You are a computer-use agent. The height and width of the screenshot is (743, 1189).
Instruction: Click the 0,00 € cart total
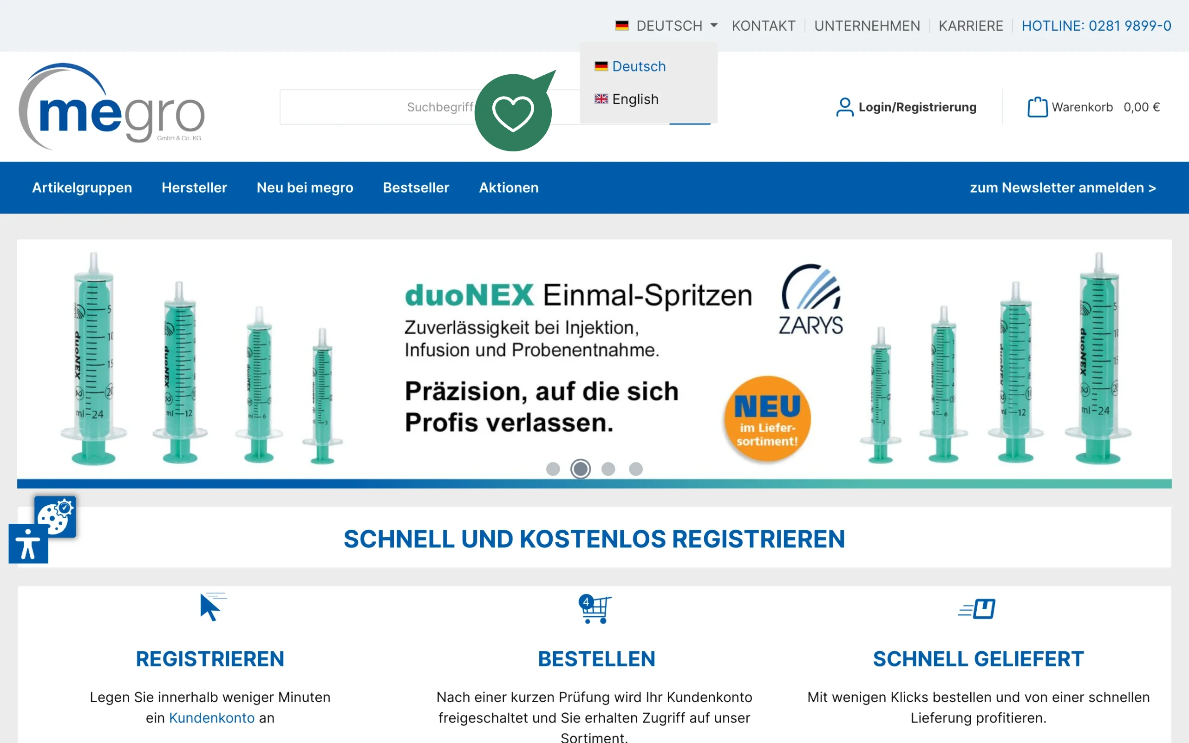point(1142,107)
